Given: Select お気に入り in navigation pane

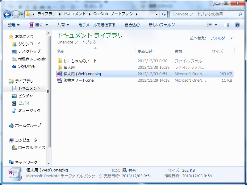Looking at the screenshot, I should point(24,37).
